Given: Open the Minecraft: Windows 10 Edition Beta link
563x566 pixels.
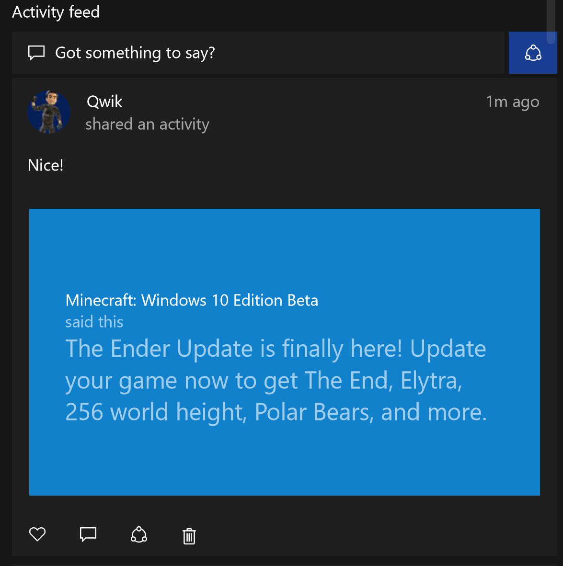Looking at the screenshot, I should (191, 300).
